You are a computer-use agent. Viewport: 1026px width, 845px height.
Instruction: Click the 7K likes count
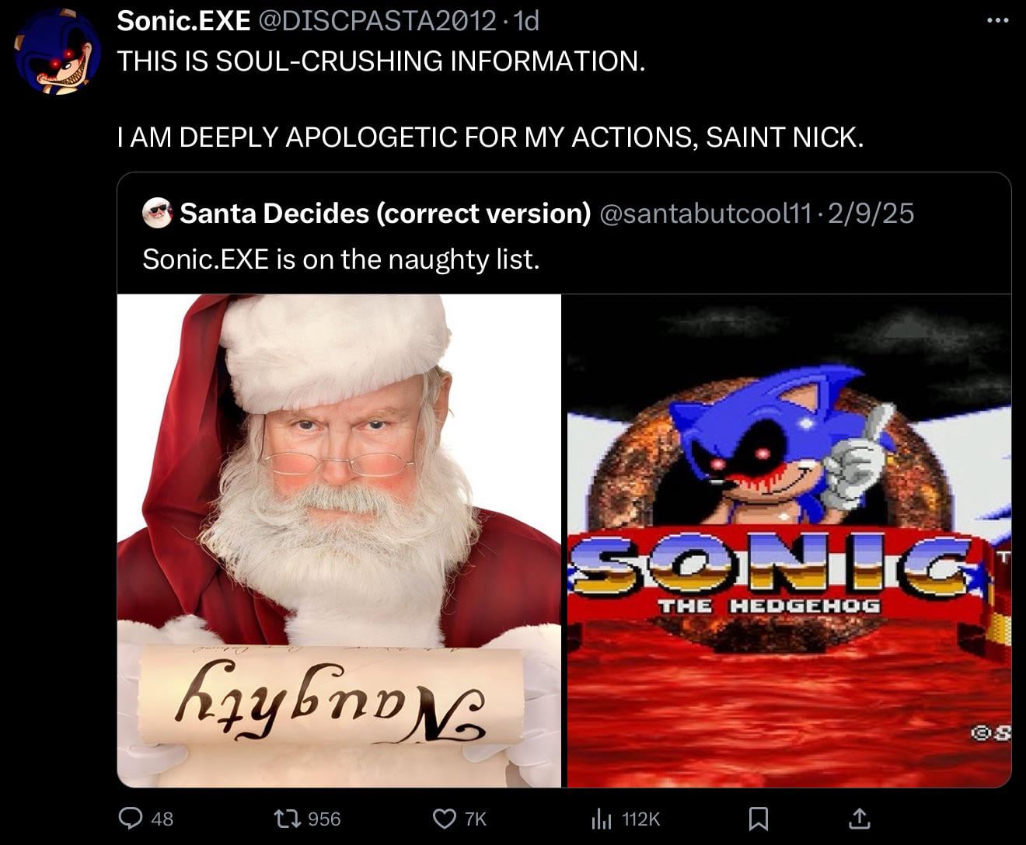click(x=475, y=819)
